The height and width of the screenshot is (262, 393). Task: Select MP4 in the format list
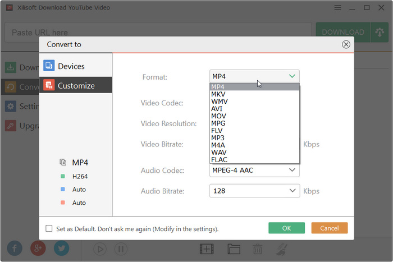tap(254, 87)
